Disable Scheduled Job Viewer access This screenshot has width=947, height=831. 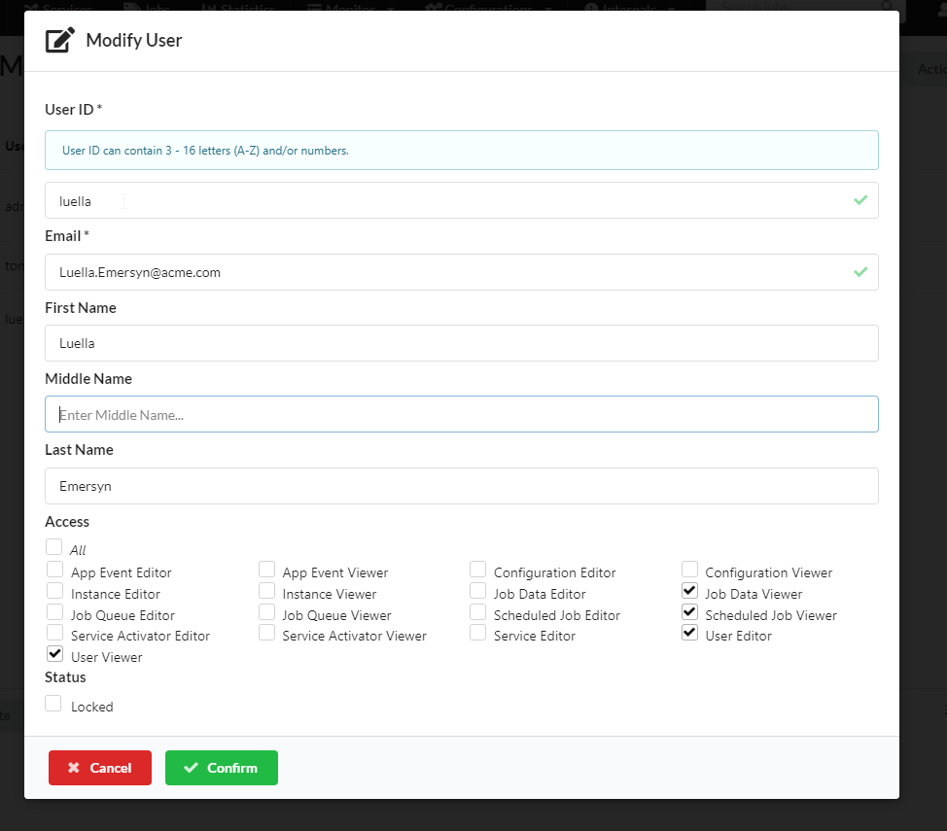pyautogui.click(x=689, y=613)
